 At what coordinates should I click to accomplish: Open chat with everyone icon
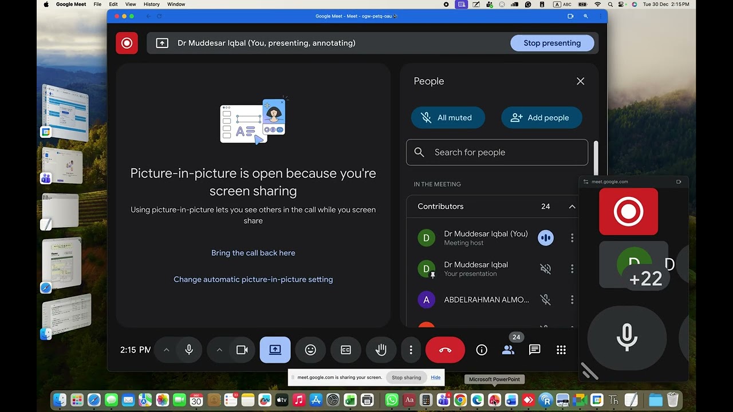click(x=535, y=350)
